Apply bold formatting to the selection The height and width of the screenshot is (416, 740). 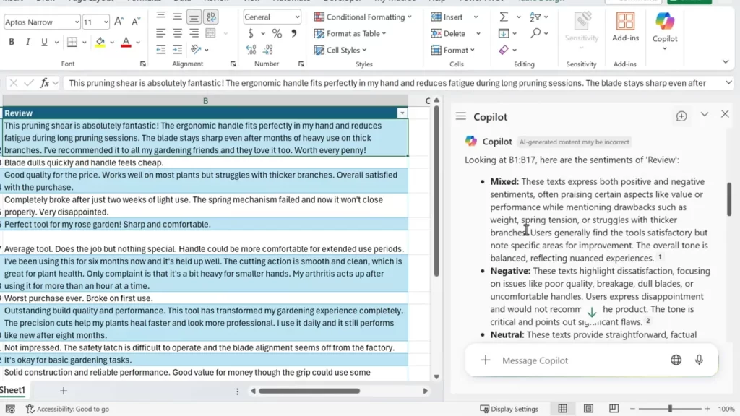tap(10, 41)
